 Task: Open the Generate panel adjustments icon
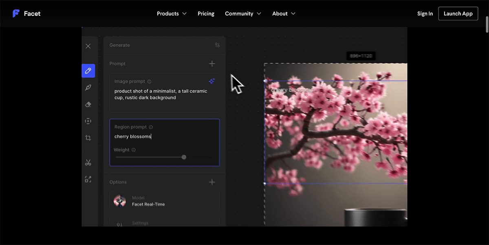pyautogui.click(x=217, y=45)
